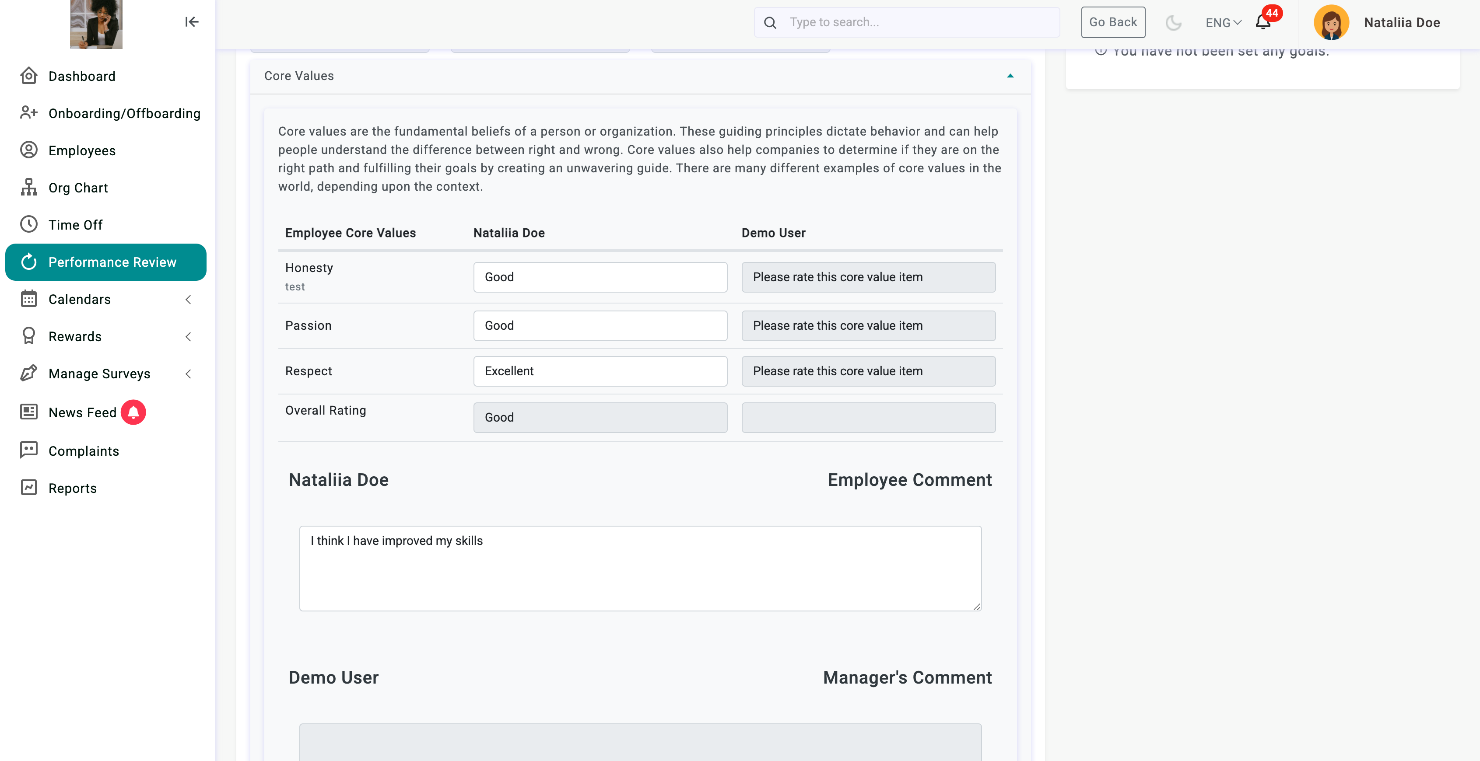
Task: Open notifications via the bell icon
Action: pyautogui.click(x=1262, y=23)
